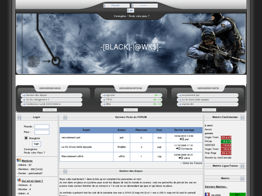The width and height of the screenshot is (262, 196).
Task: Open news item Ya Du changement !!
Action: [x=37, y=100]
